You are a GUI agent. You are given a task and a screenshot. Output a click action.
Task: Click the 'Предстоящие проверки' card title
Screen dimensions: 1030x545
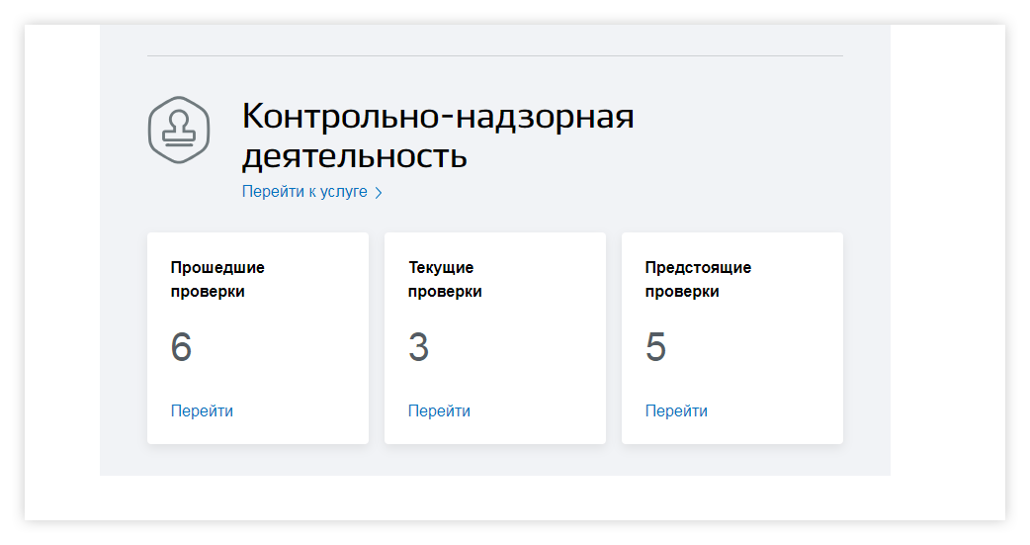(x=698, y=280)
